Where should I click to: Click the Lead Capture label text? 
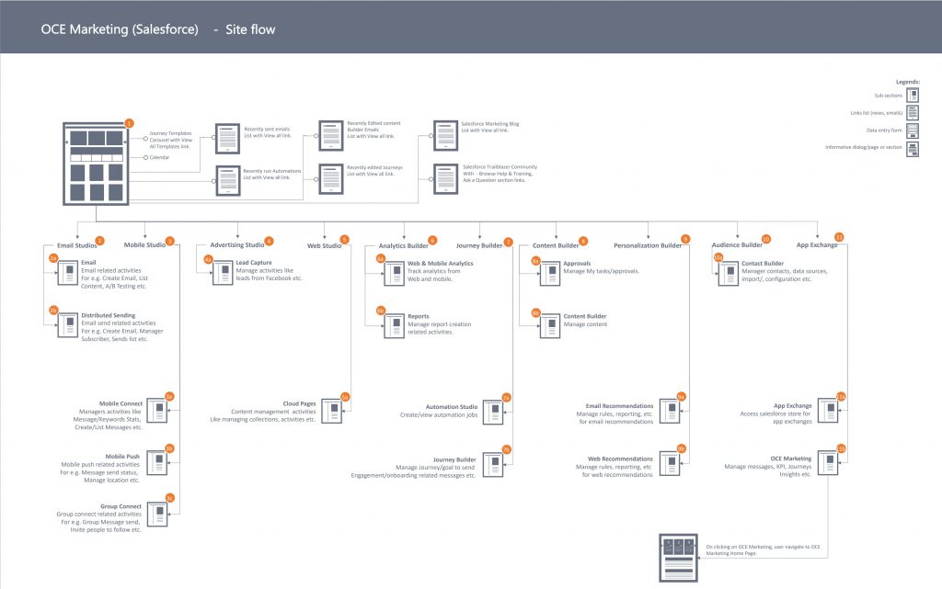click(254, 263)
